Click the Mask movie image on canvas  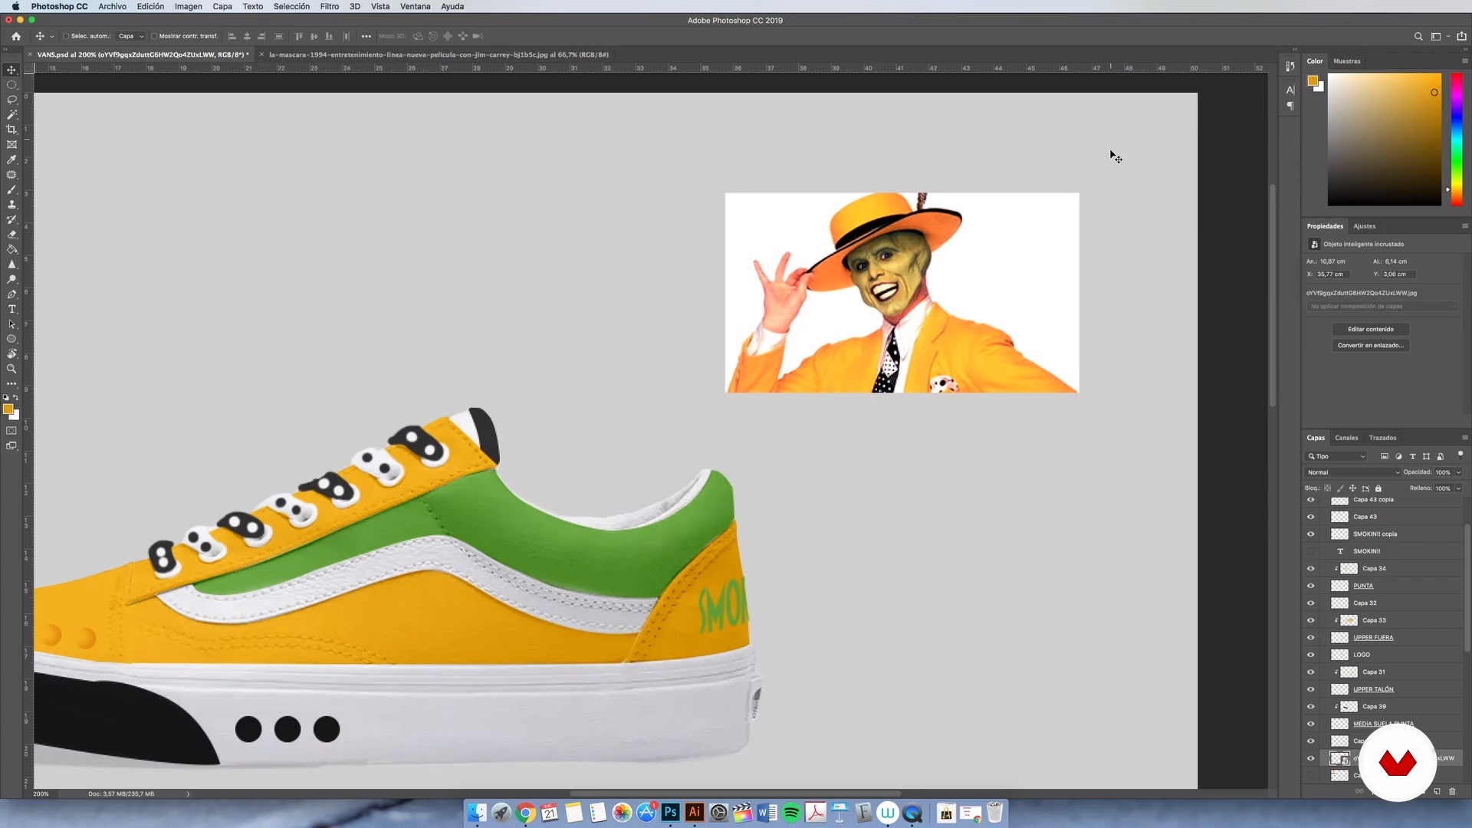coord(902,293)
